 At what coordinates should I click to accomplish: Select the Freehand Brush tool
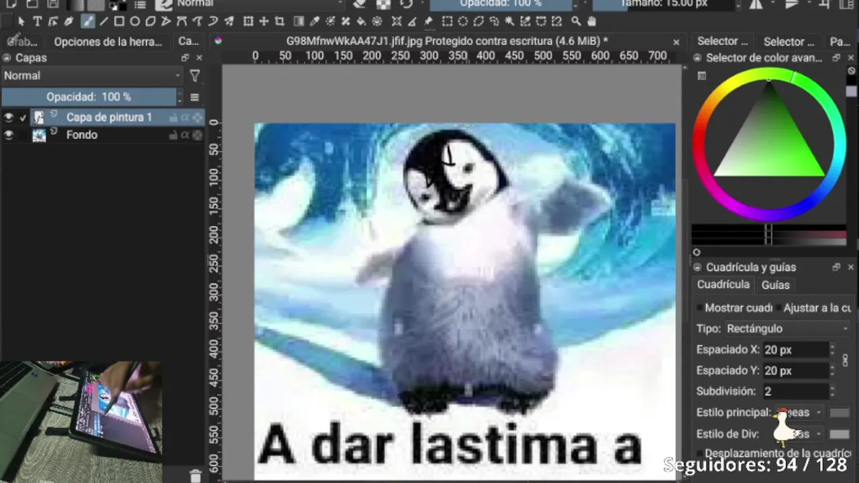tap(88, 21)
